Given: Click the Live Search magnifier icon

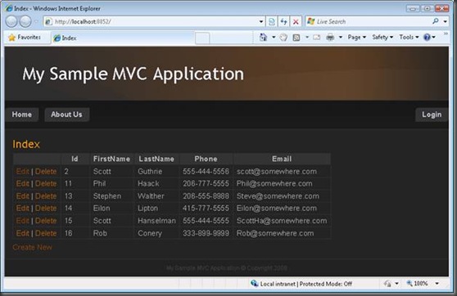Looking at the screenshot, I should pos(436,21).
